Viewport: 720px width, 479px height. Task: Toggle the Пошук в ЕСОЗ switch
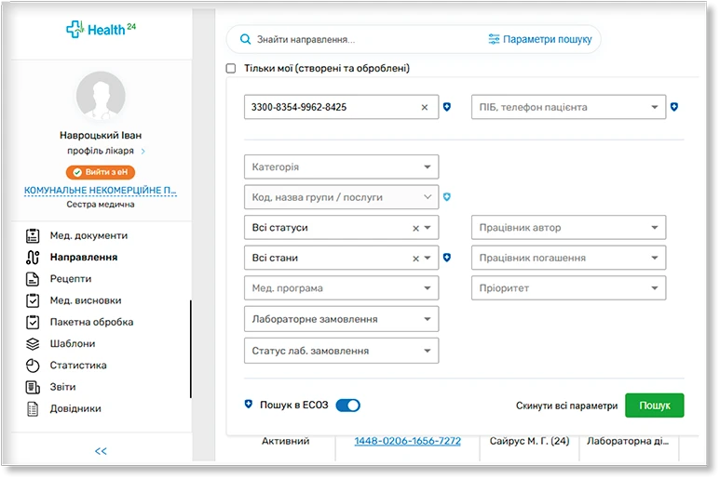[x=348, y=406]
